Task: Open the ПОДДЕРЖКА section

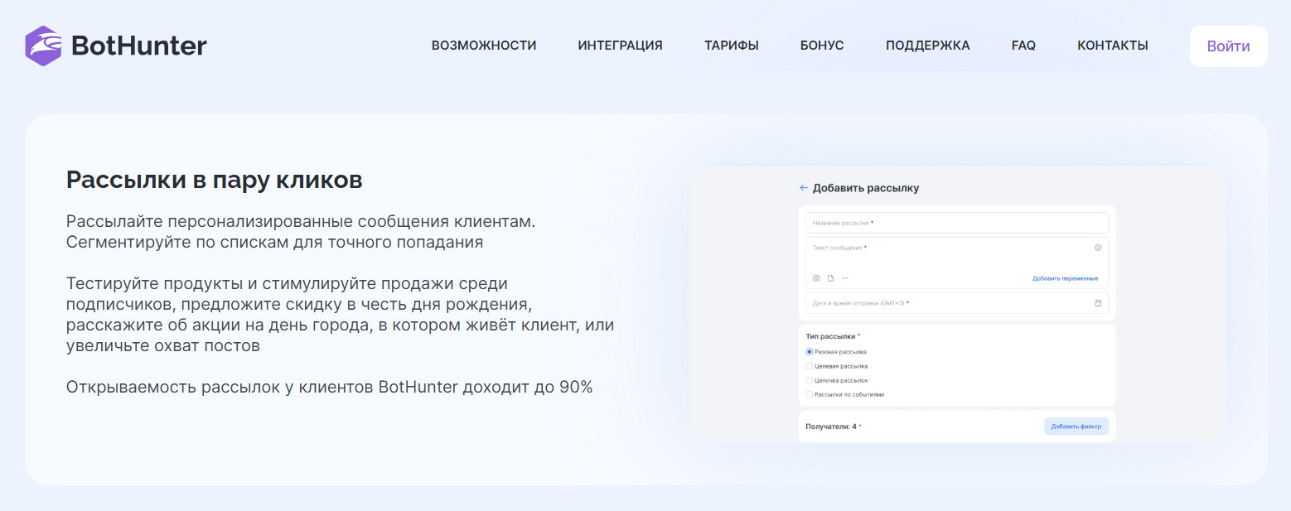Action: coord(927,46)
